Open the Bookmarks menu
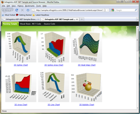Viewport: 140px width, 114px height. pos(30,6)
